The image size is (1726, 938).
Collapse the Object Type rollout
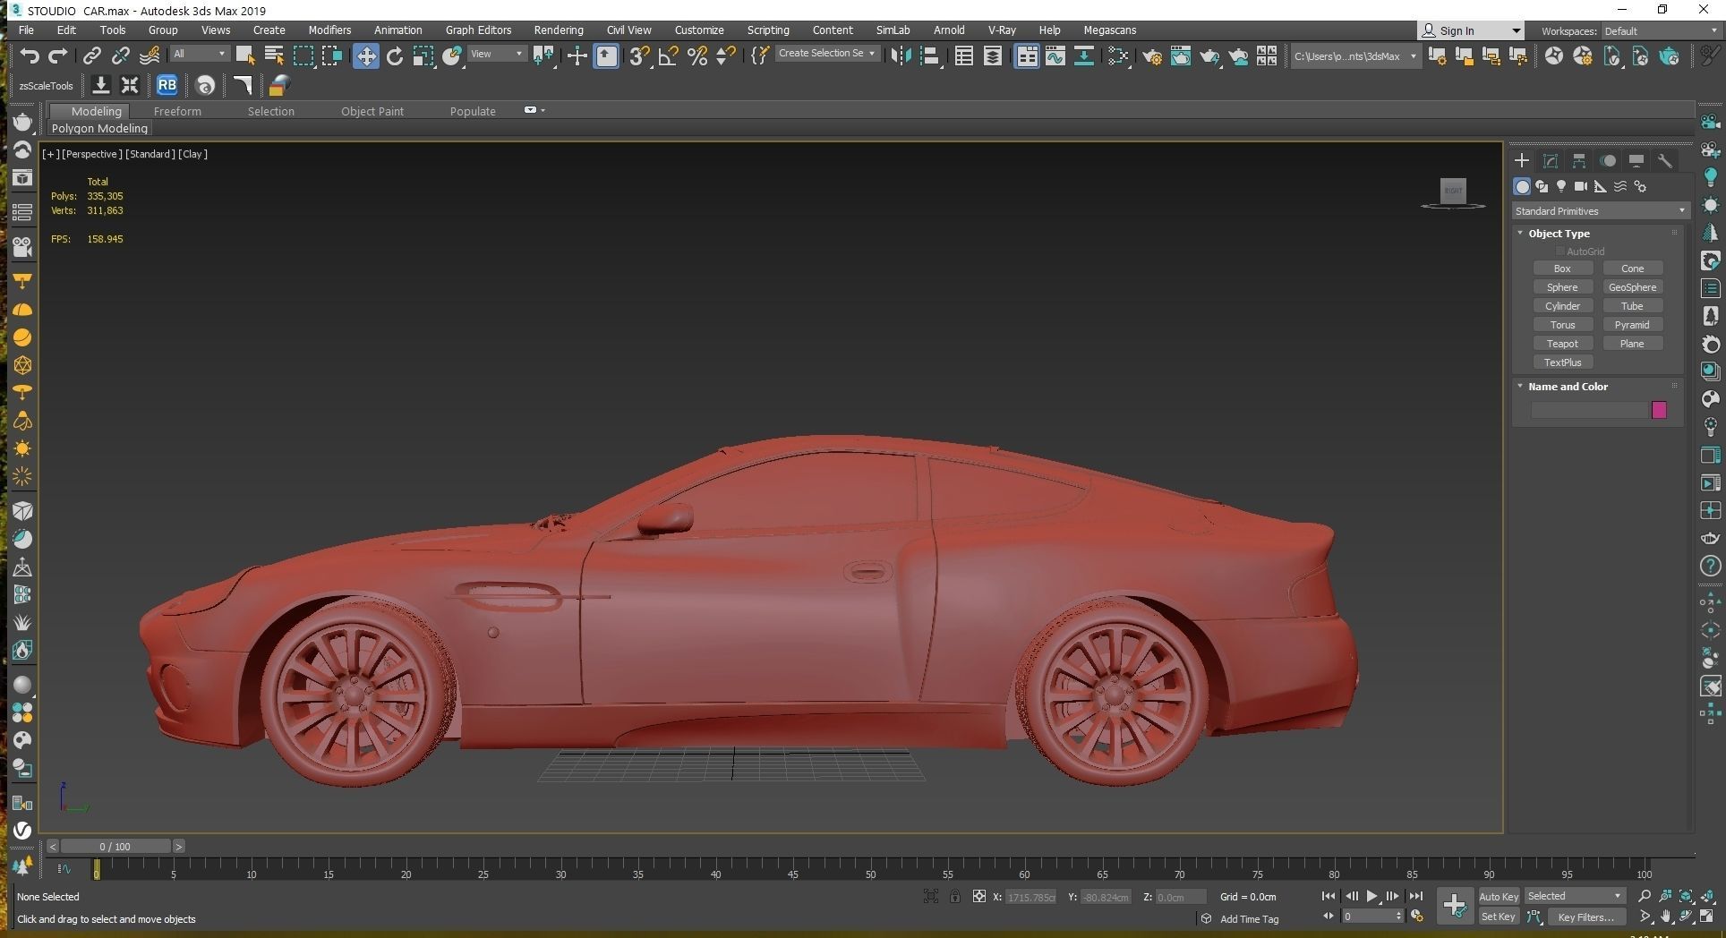(x=1559, y=234)
